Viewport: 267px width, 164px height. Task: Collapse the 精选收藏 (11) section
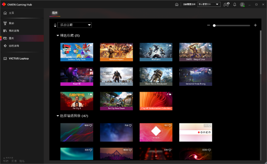point(58,36)
